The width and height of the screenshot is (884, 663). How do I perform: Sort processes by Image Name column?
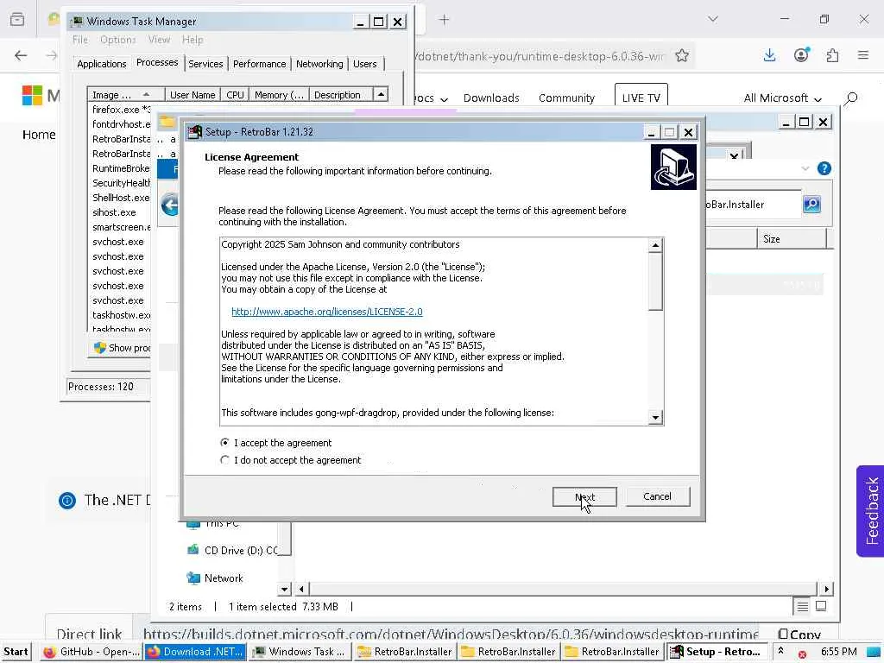click(x=126, y=95)
